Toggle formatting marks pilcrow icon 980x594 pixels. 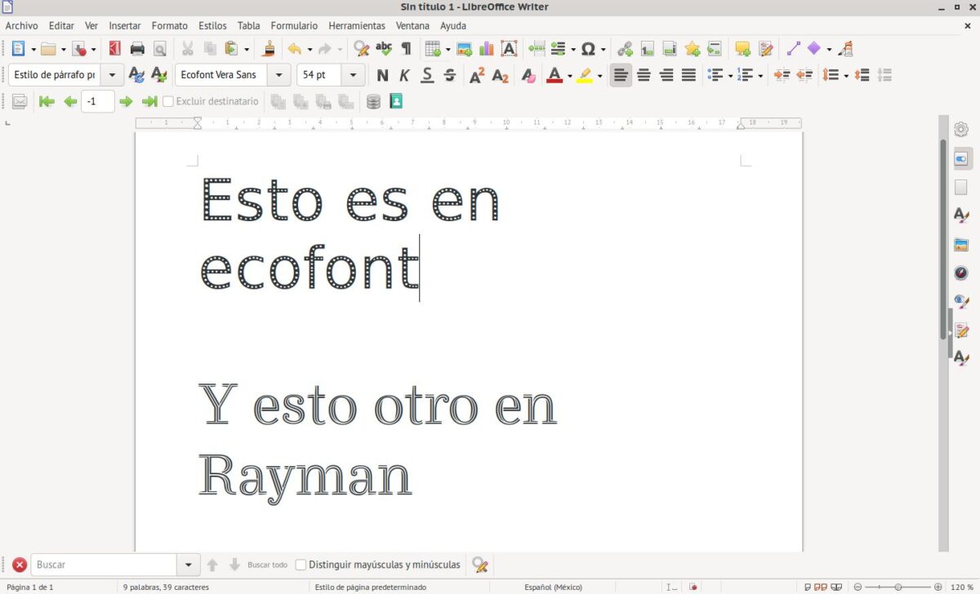406,49
